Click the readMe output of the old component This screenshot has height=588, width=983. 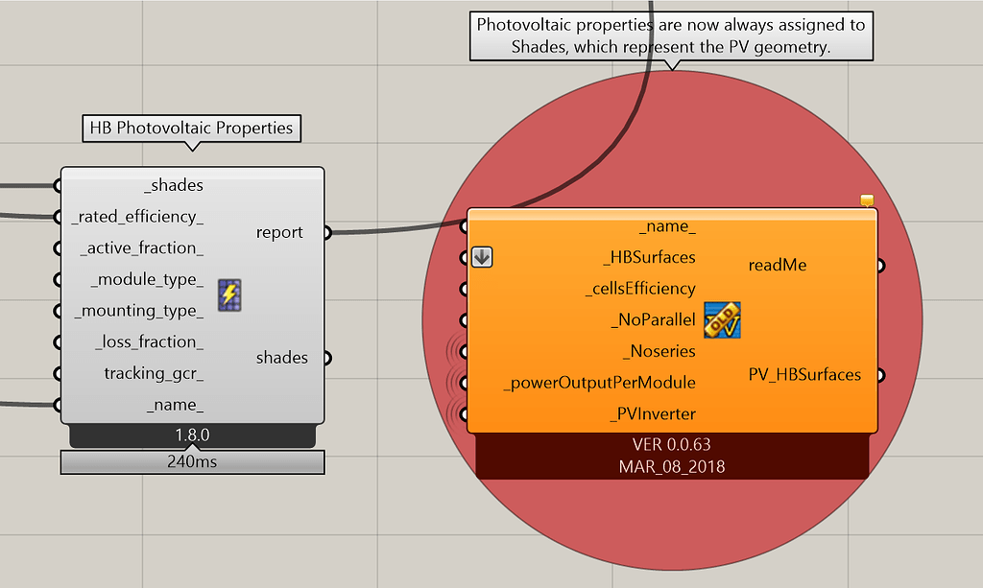coord(880,265)
